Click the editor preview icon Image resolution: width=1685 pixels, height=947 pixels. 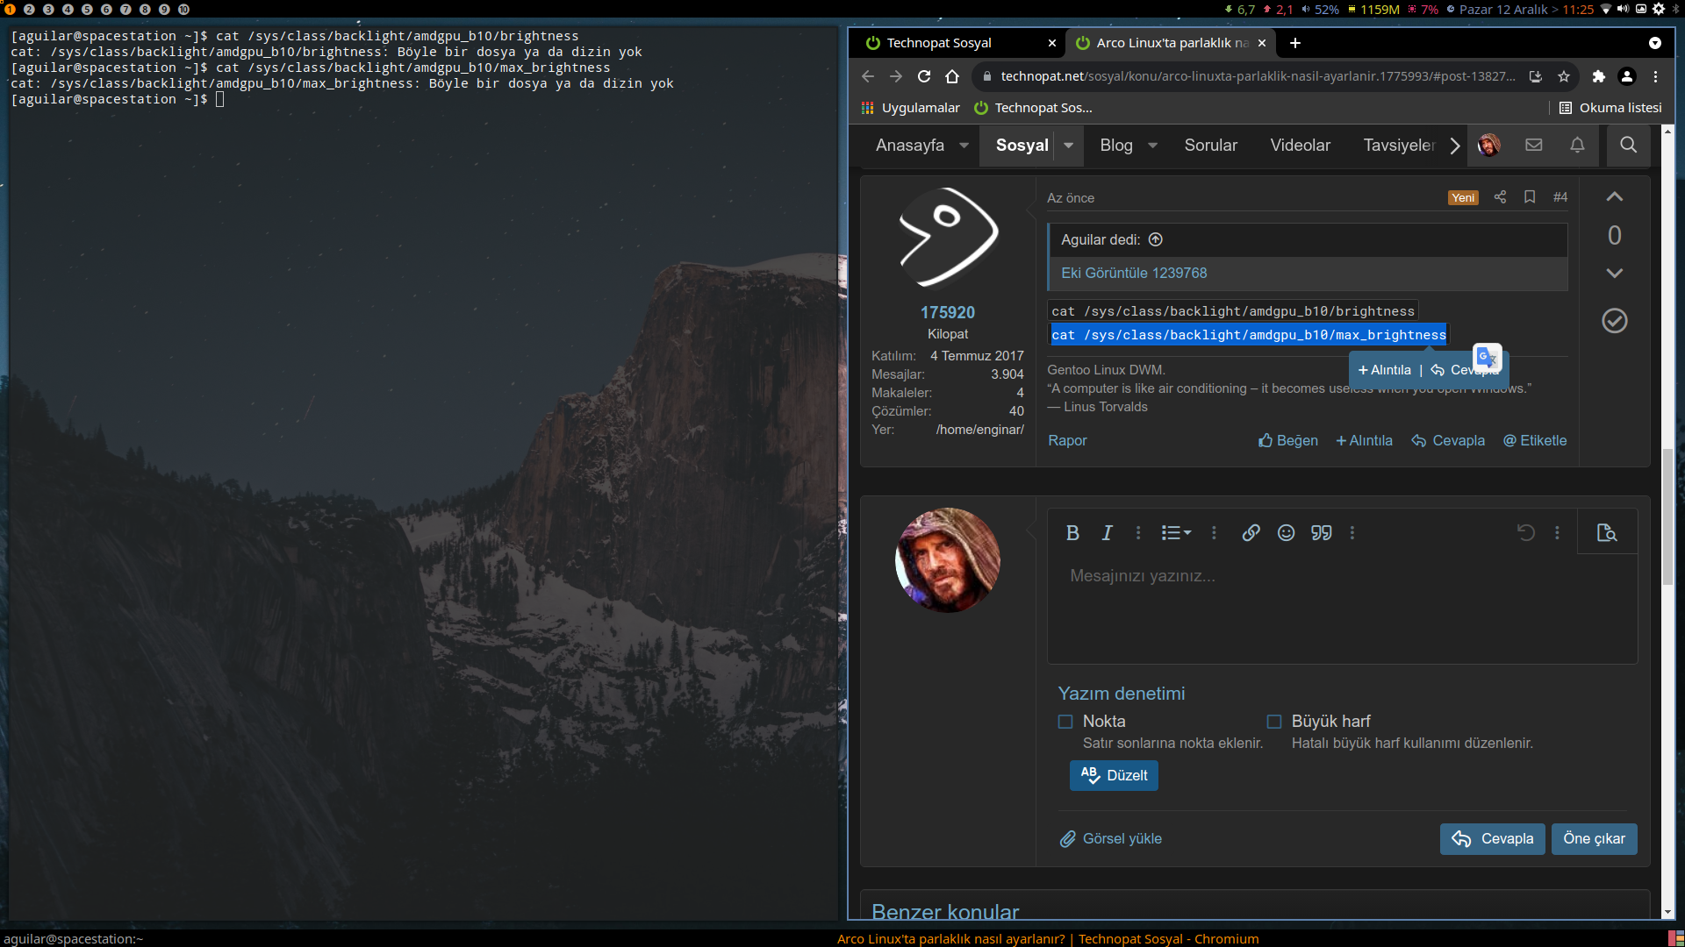(x=1607, y=533)
